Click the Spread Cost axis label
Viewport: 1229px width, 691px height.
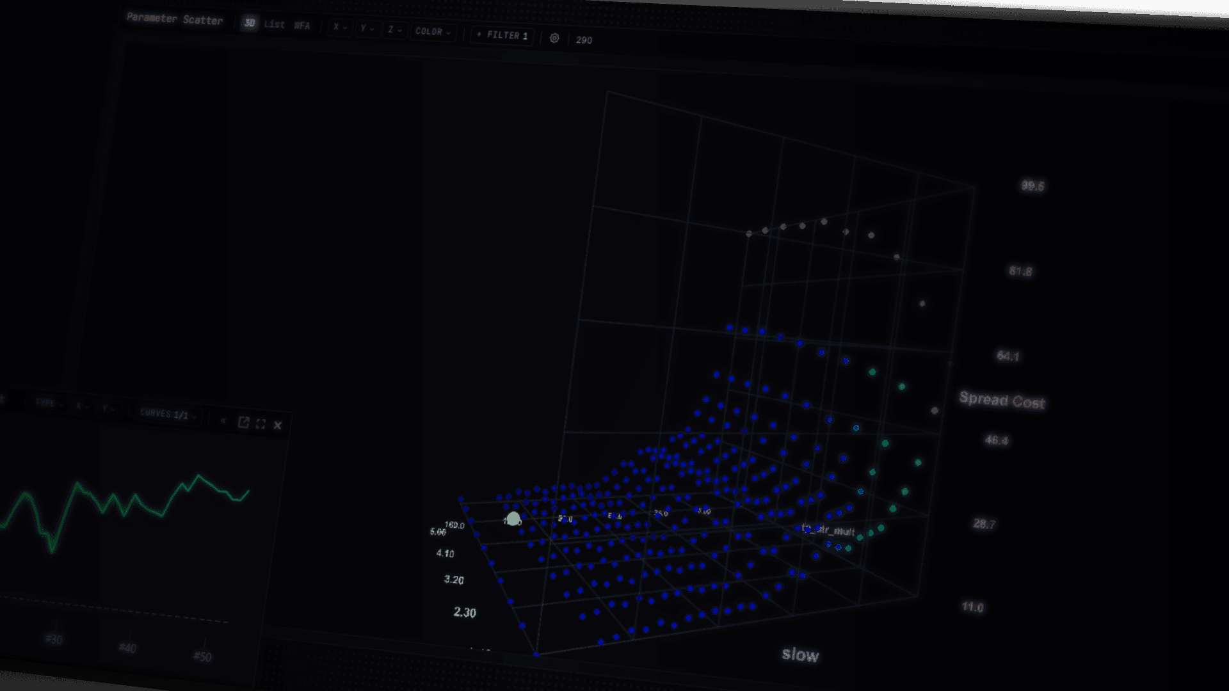pos(1002,400)
